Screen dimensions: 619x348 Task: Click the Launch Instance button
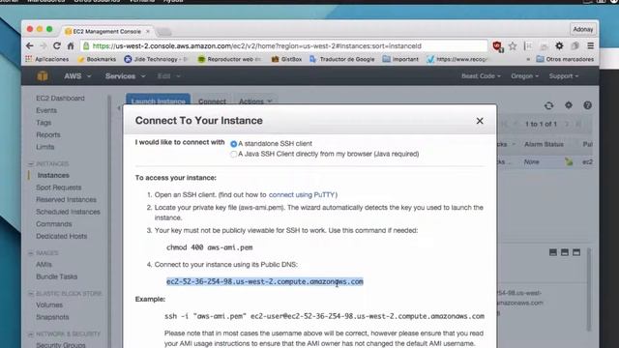coord(158,101)
